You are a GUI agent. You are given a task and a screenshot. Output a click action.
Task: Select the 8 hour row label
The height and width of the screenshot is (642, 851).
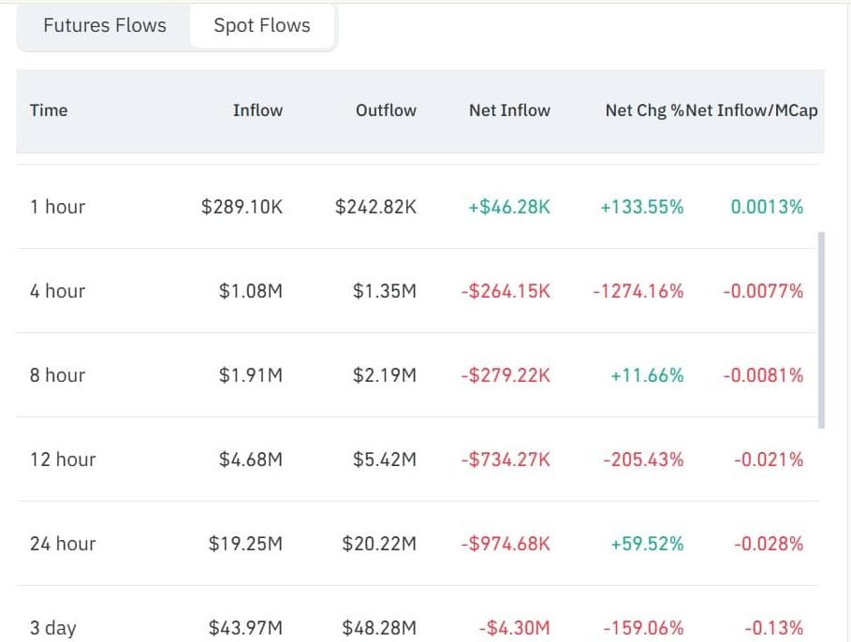(57, 375)
